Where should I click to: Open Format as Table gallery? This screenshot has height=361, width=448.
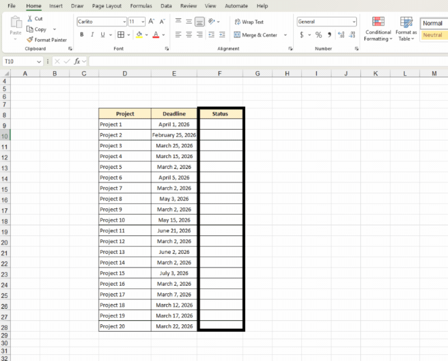(406, 29)
